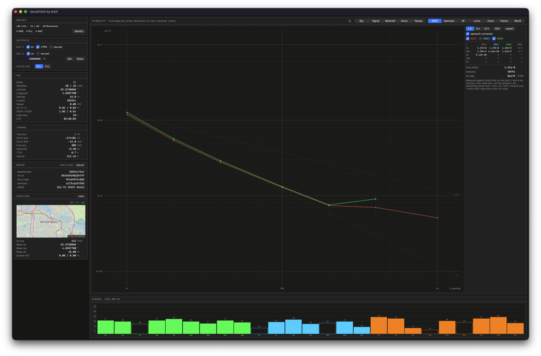This screenshot has height=356, width=541.
Task: Select PLL discipline mode
Action: (x=39, y=66)
